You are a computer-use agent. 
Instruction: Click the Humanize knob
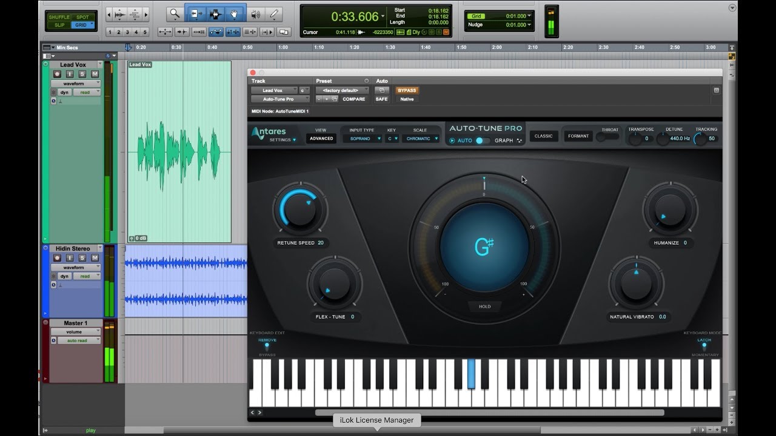click(x=669, y=210)
